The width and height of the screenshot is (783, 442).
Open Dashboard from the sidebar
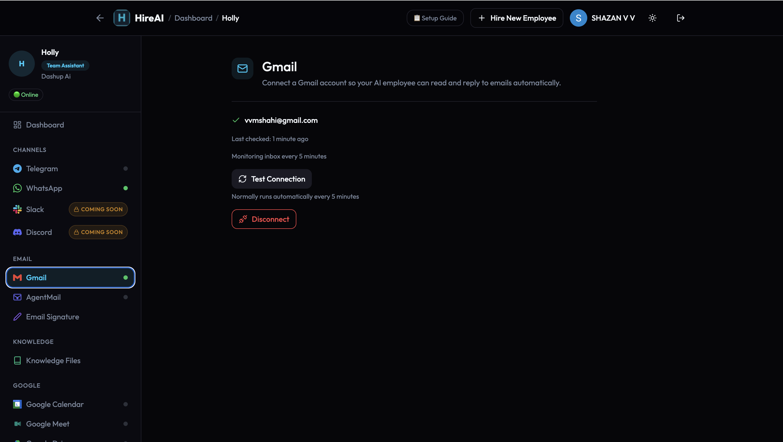pos(45,125)
